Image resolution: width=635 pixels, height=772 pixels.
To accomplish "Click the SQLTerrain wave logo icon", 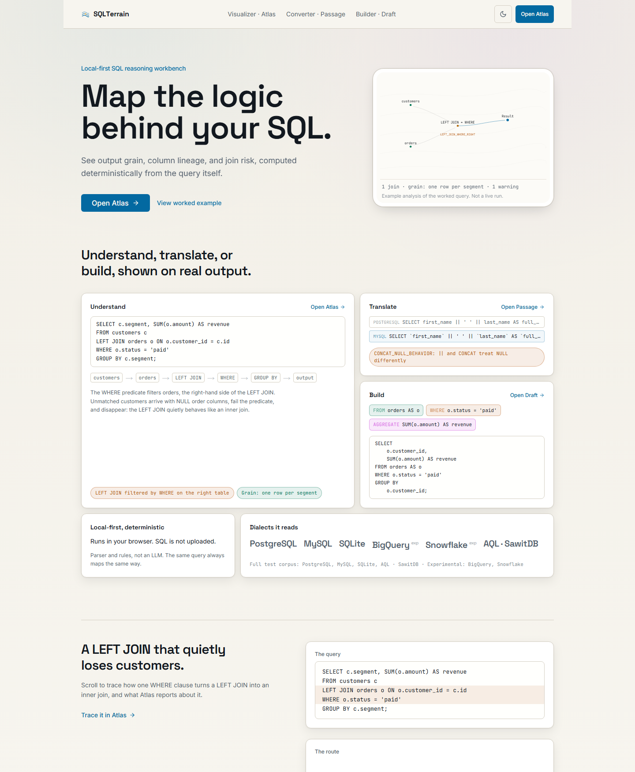I will (x=86, y=15).
